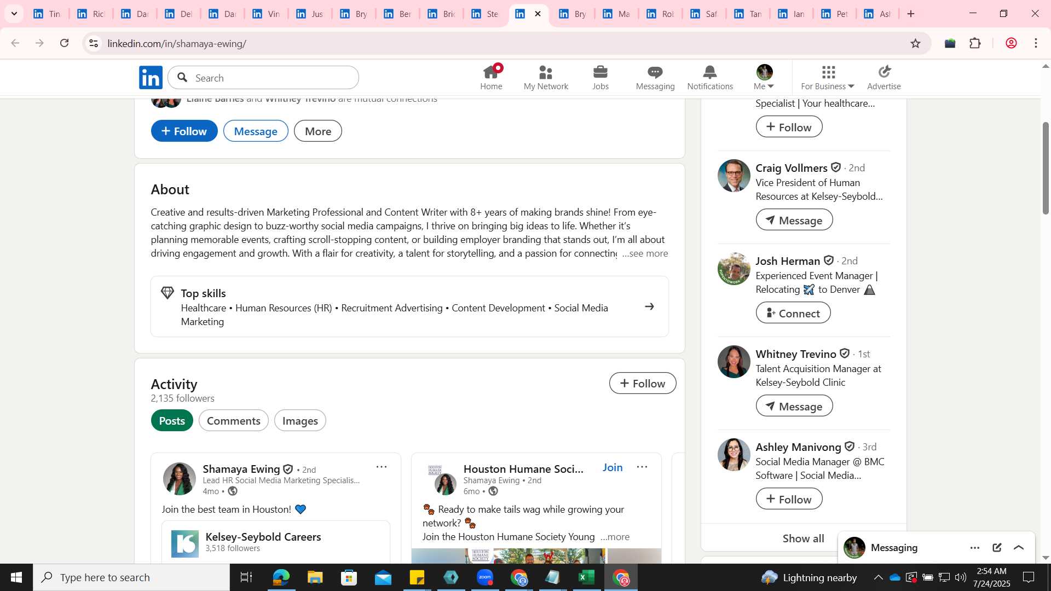Open Microsoft Edge from taskbar
The image size is (1051, 591).
coord(281,577)
